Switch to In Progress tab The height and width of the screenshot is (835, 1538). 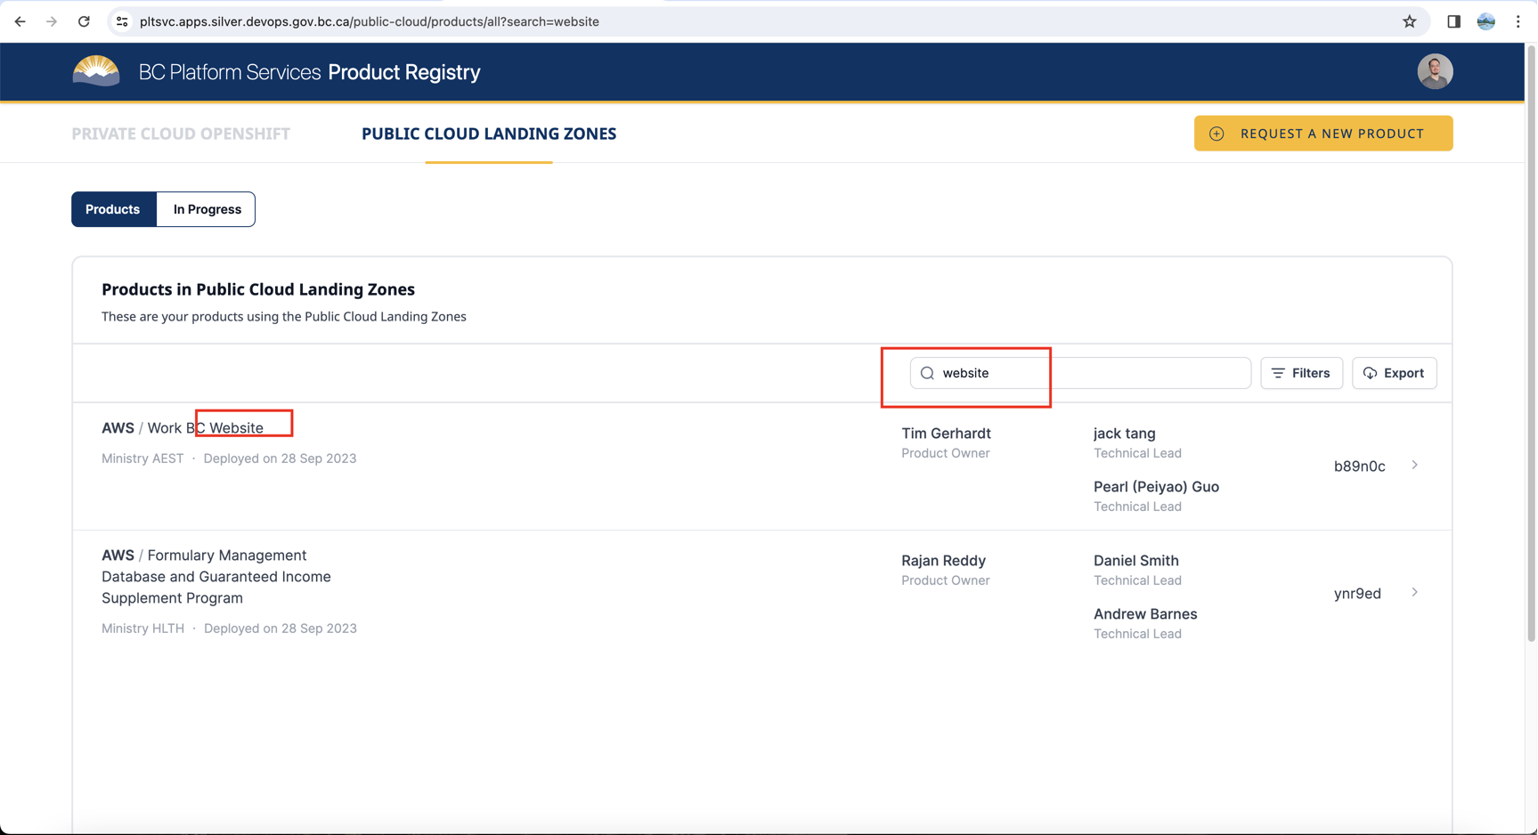207,209
